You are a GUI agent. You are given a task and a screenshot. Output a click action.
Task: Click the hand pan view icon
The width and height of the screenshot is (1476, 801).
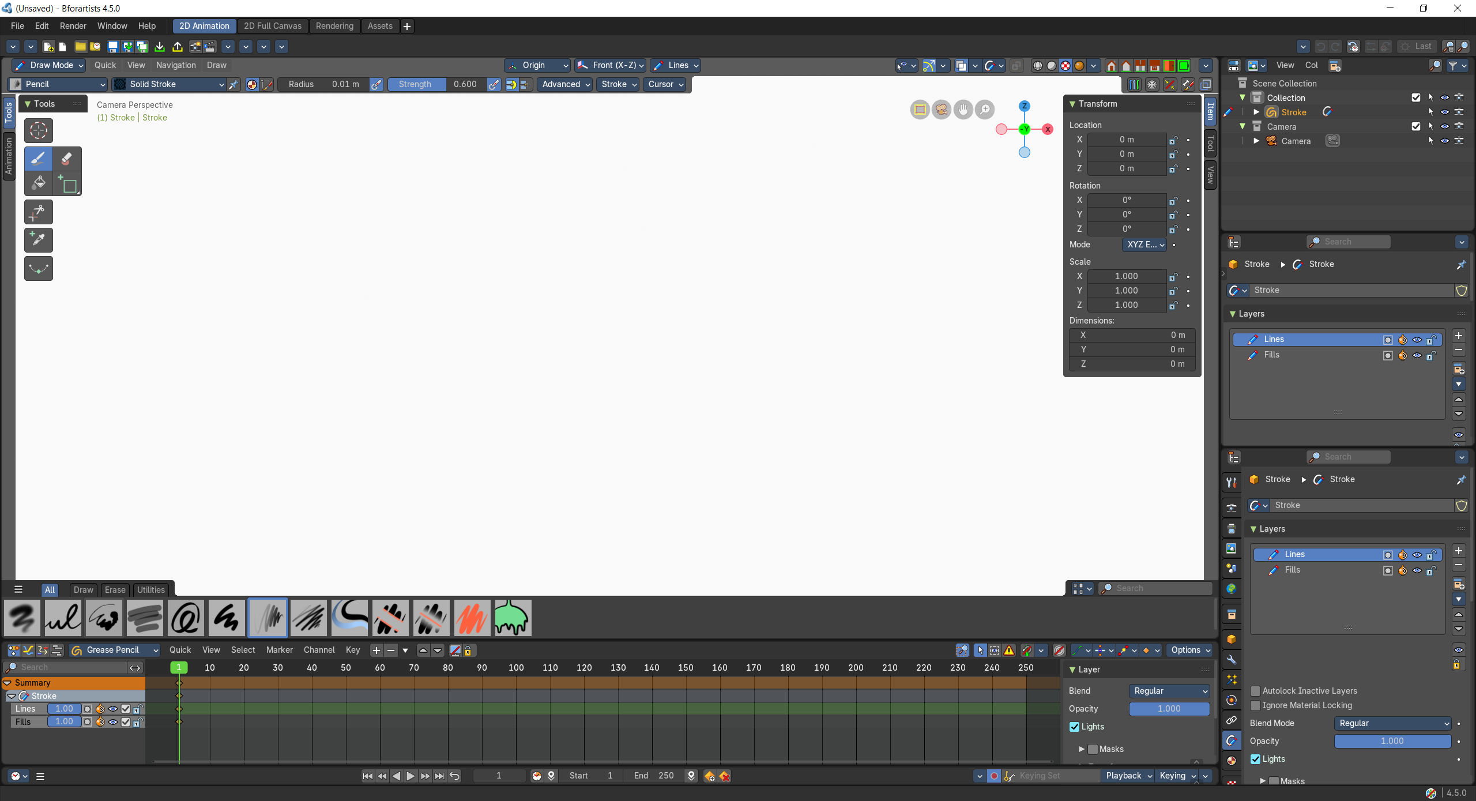963,110
